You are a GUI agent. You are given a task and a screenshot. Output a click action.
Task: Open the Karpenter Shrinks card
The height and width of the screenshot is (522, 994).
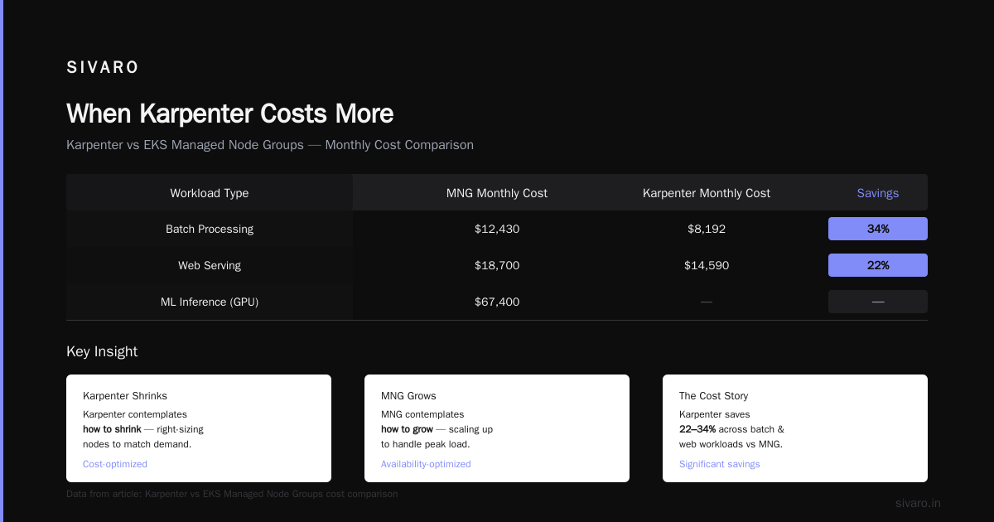[x=199, y=428]
